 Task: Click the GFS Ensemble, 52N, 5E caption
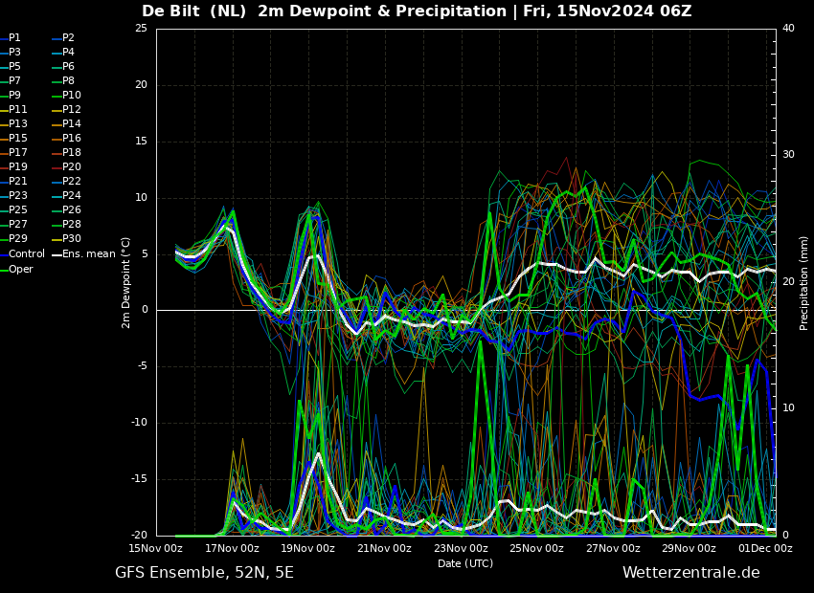coord(204,573)
